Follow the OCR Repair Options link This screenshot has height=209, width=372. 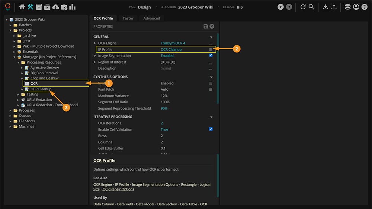[x=118, y=189]
